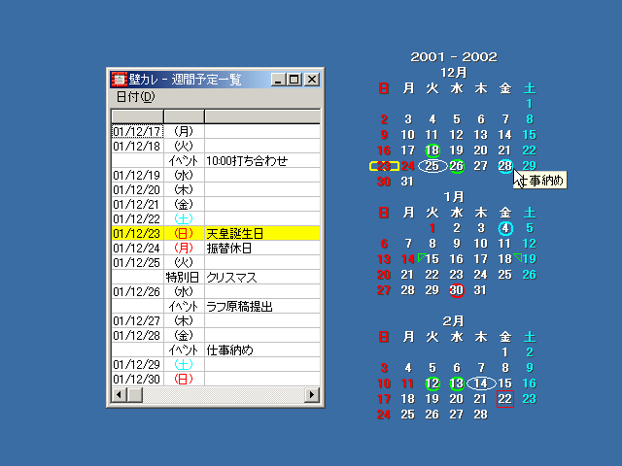
Task: Click February 14 in white oval
Action: [481, 383]
